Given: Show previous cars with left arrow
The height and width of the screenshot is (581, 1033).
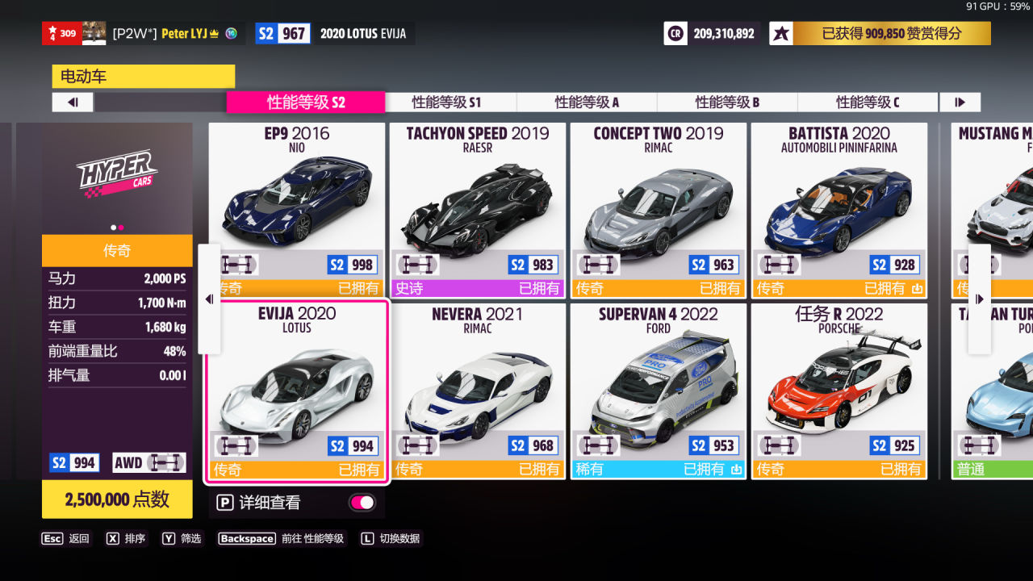Looking at the screenshot, I should pos(209,299).
